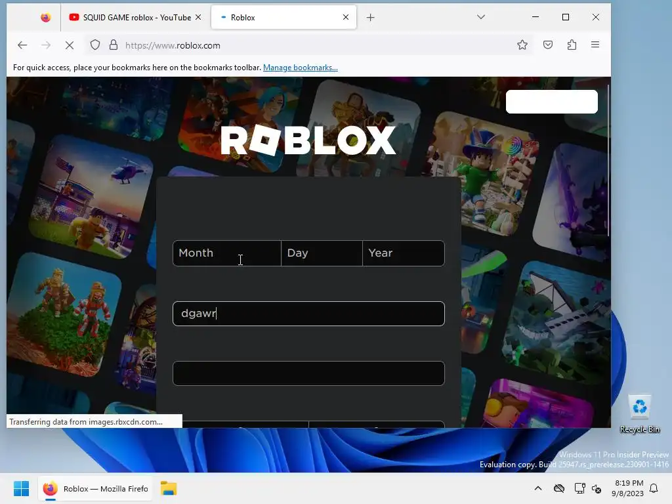
Task: Click the muted volume tray icon
Action: click(597, 488)
